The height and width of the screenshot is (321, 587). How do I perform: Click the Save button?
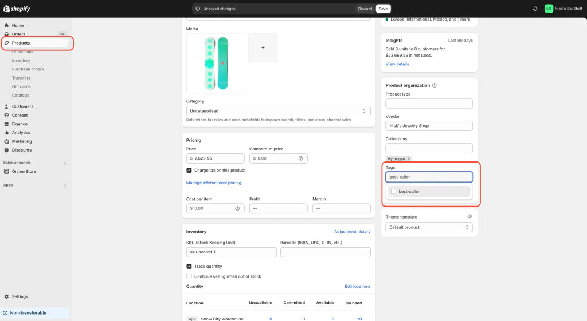pyautogui.click(x=383, y=9)
